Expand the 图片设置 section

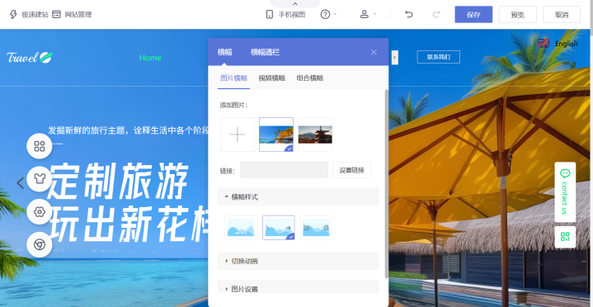tap(298, 289)
